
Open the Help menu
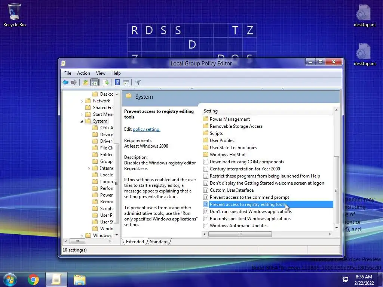(116, 73)
